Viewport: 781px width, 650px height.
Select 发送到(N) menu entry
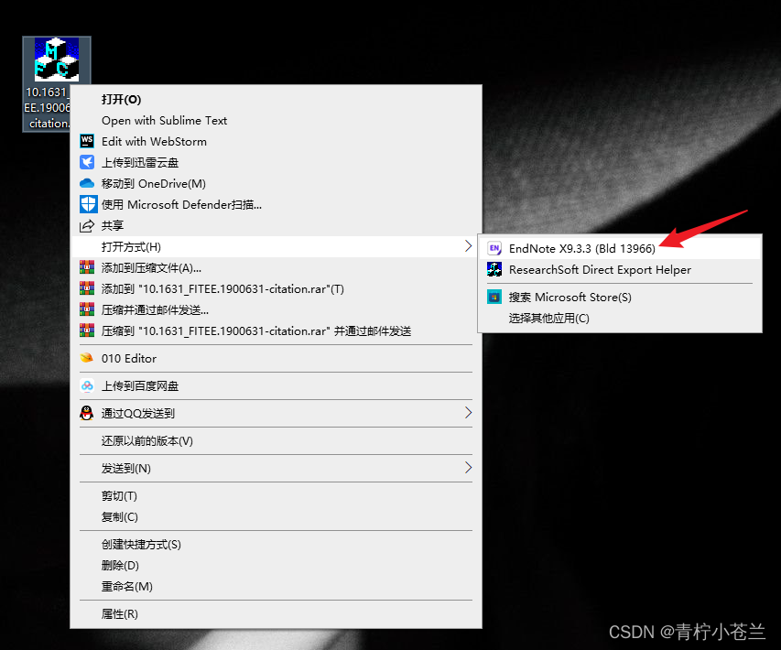277,468
